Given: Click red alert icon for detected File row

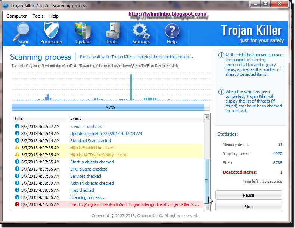Looking at the screenshot, I should [17, 204].
